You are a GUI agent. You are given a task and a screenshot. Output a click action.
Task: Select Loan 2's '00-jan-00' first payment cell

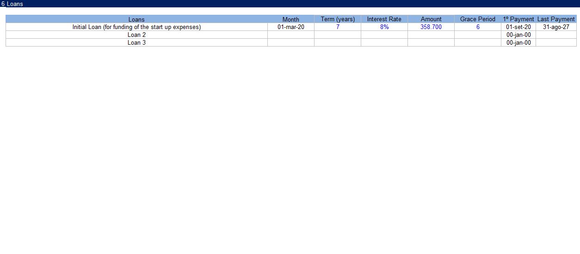pyautogui.click(x=518, y=35)
